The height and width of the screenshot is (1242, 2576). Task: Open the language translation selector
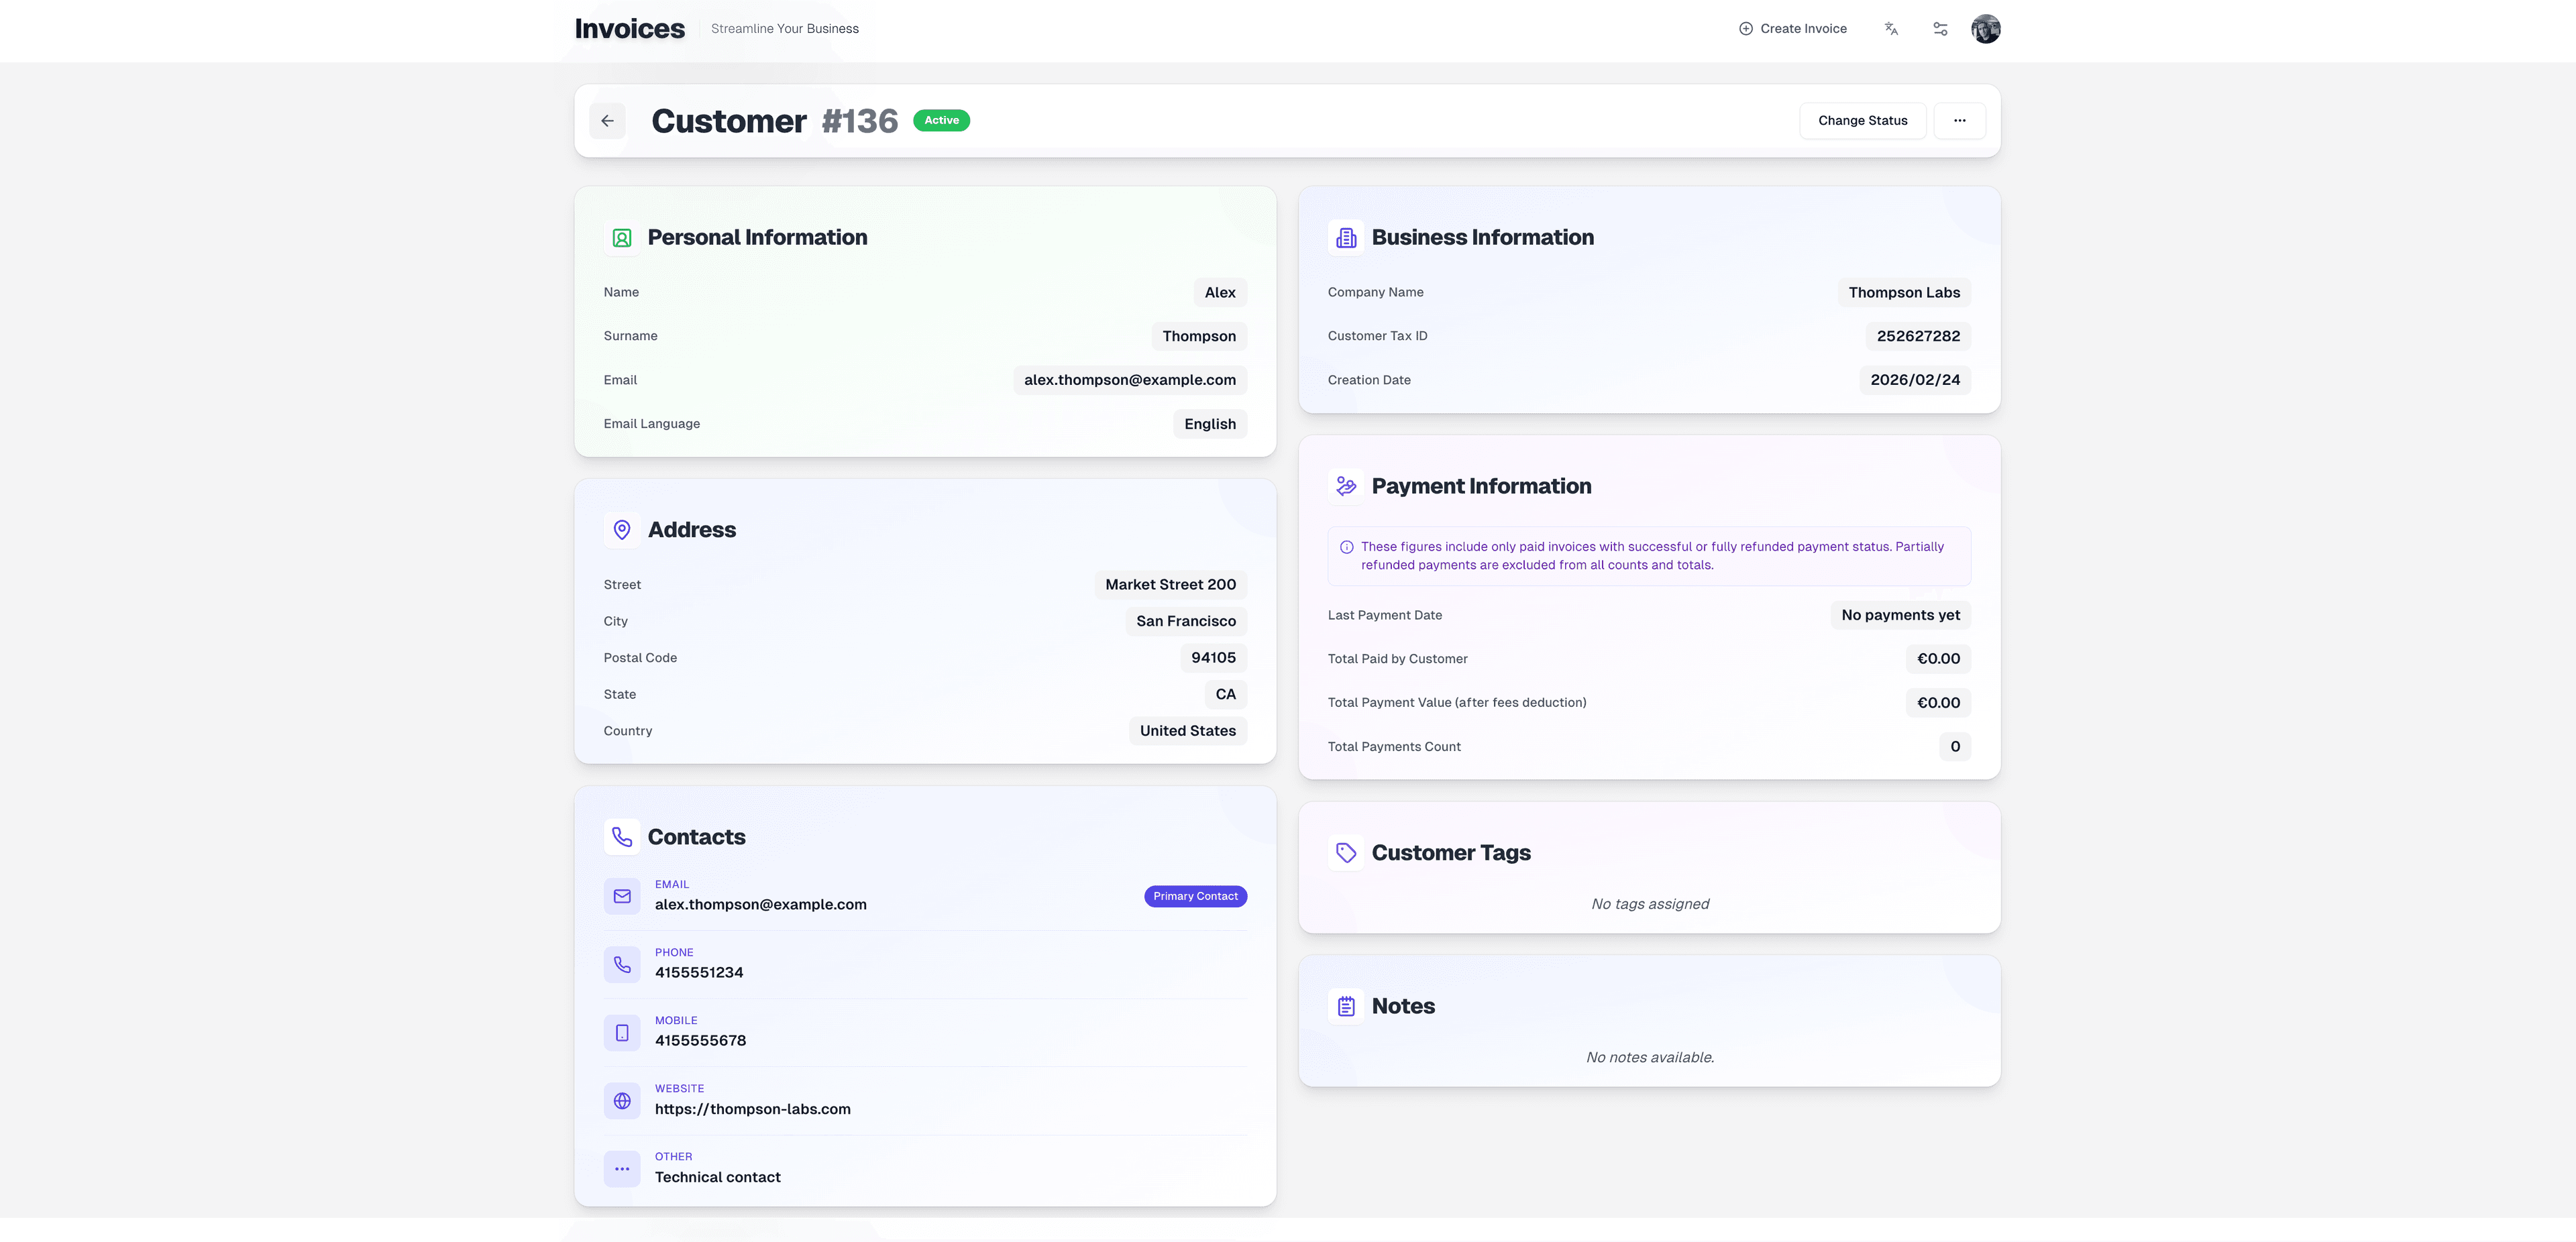click(1891, 29)
